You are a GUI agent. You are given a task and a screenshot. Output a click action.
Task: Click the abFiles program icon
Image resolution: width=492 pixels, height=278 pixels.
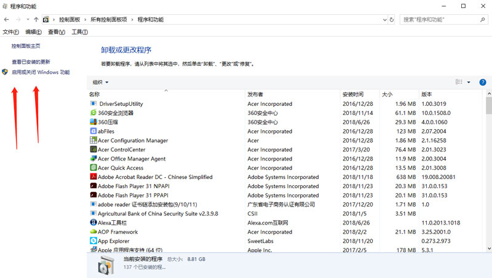coord(93,131)
